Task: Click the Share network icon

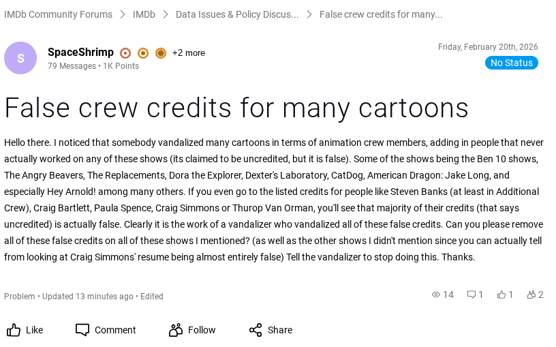Action: pos(256,330)
